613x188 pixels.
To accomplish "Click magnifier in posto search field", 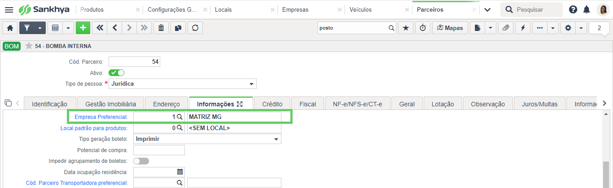I will [x=391, y=28].
